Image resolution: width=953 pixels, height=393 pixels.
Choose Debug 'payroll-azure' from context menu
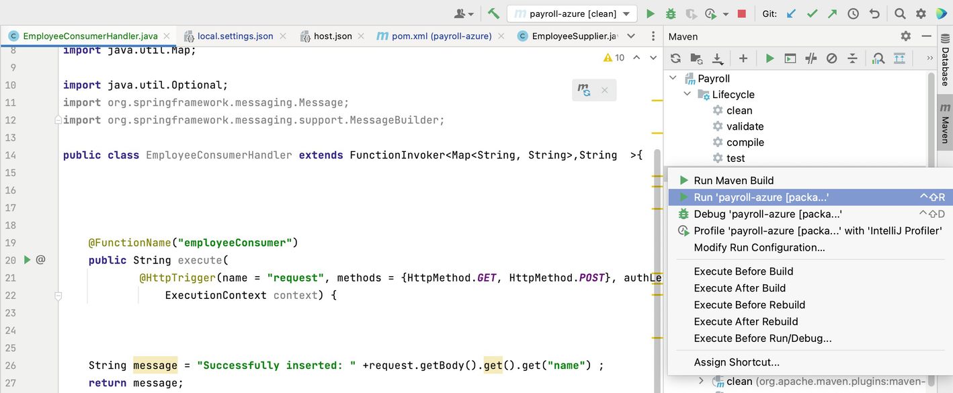point(768,214)
